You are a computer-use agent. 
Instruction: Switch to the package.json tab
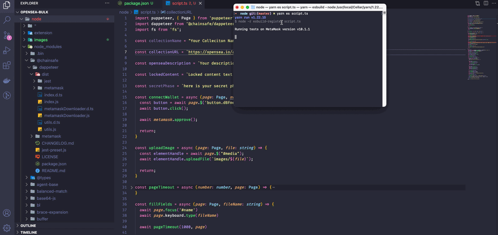click(139, 3)
